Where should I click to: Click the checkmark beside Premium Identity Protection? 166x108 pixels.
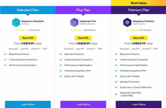[x=116, y=82]
